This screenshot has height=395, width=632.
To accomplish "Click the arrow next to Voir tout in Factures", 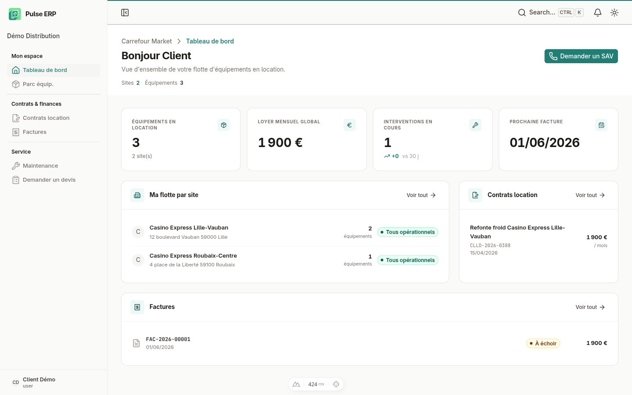I will [602, 307].
